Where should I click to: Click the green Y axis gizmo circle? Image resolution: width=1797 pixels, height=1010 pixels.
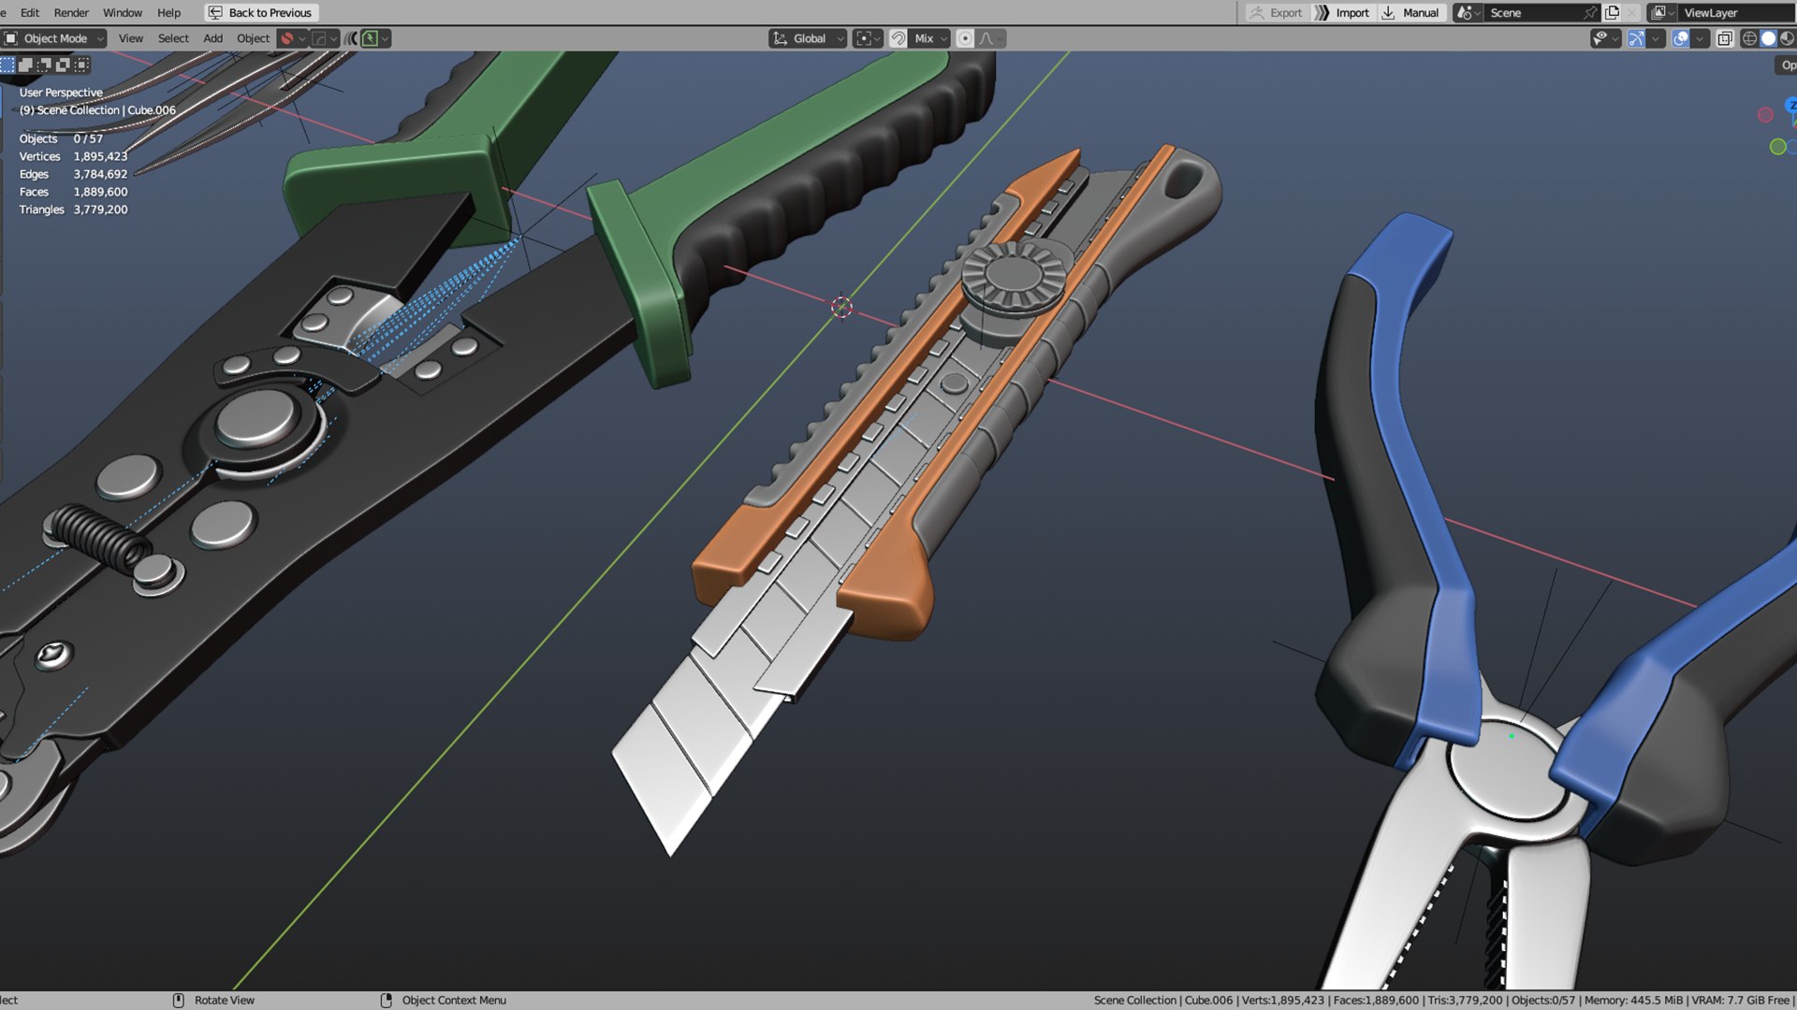1778,147
